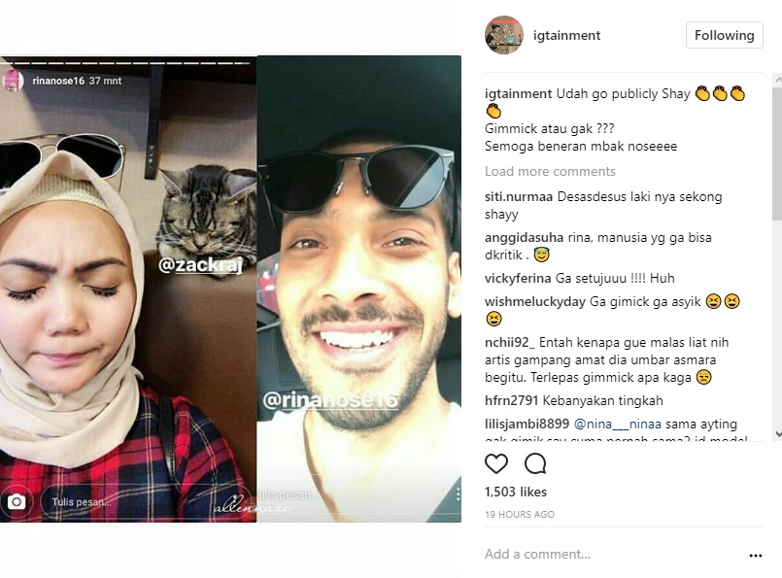This screenshot has height=578, width=782.
Task: Click the @zackraj tag in story
Action: 200,265
